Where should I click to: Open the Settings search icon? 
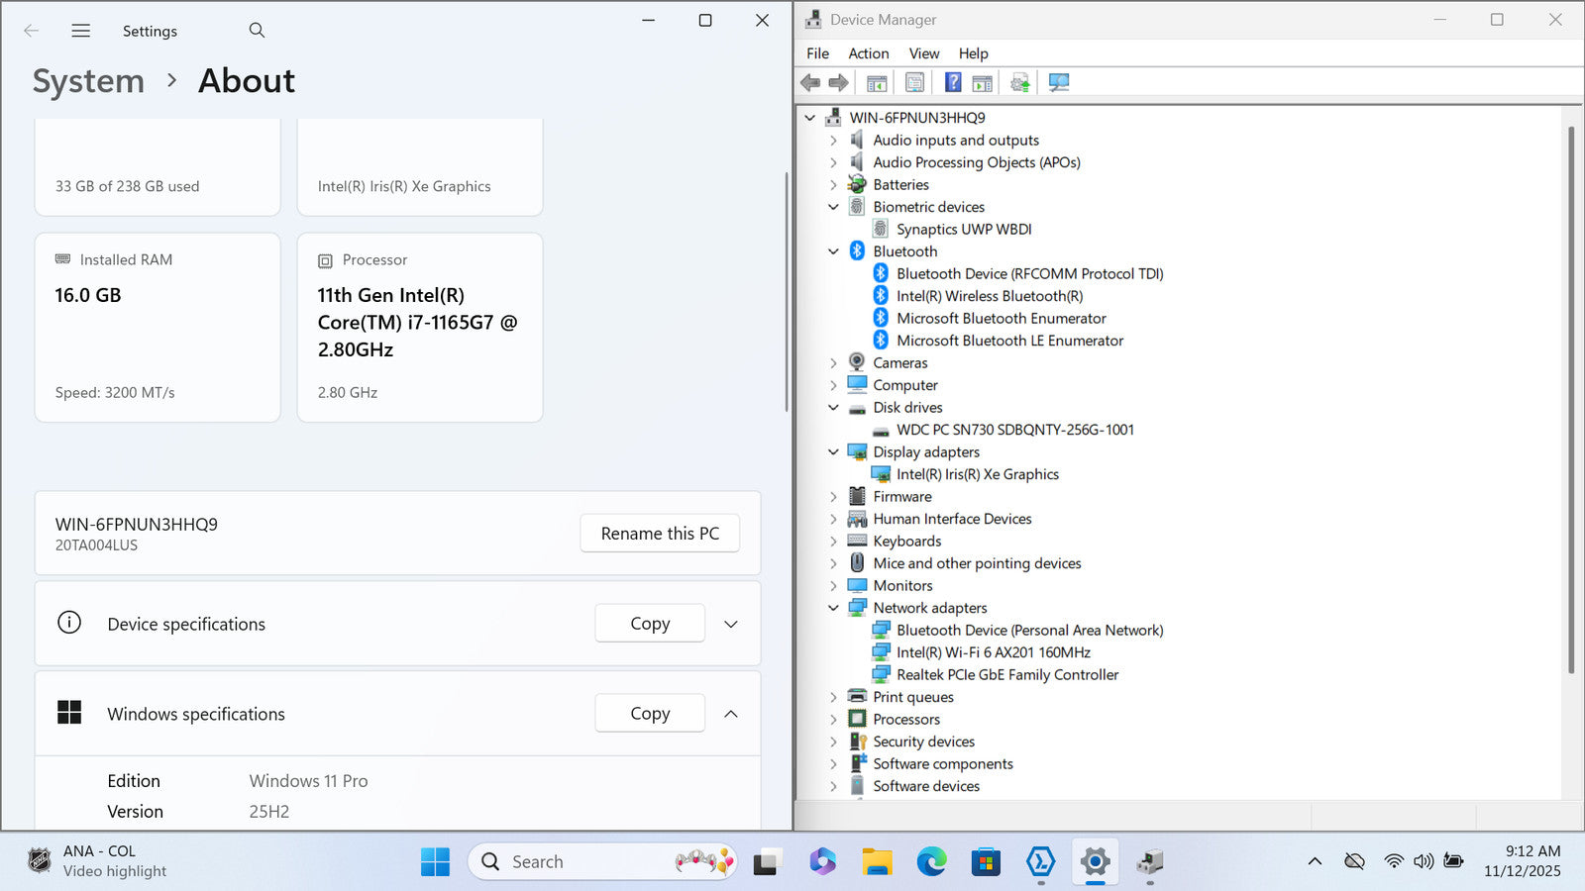point(257,31)
